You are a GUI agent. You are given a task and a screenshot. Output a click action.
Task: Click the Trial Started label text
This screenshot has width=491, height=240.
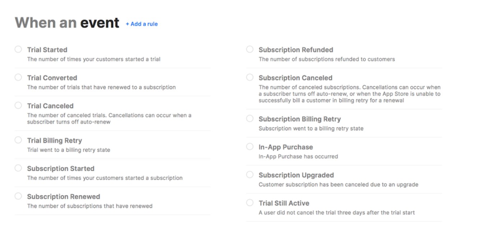47,50
